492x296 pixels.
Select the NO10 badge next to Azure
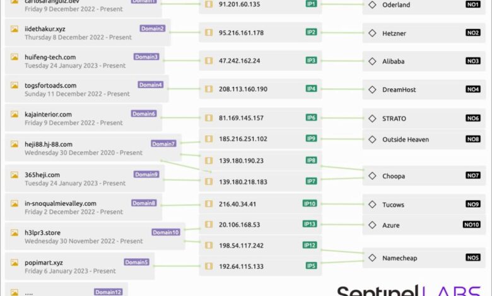tap(472, 225)
